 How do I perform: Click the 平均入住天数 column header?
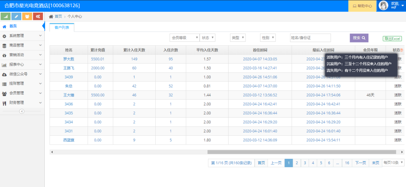(207, 50)
